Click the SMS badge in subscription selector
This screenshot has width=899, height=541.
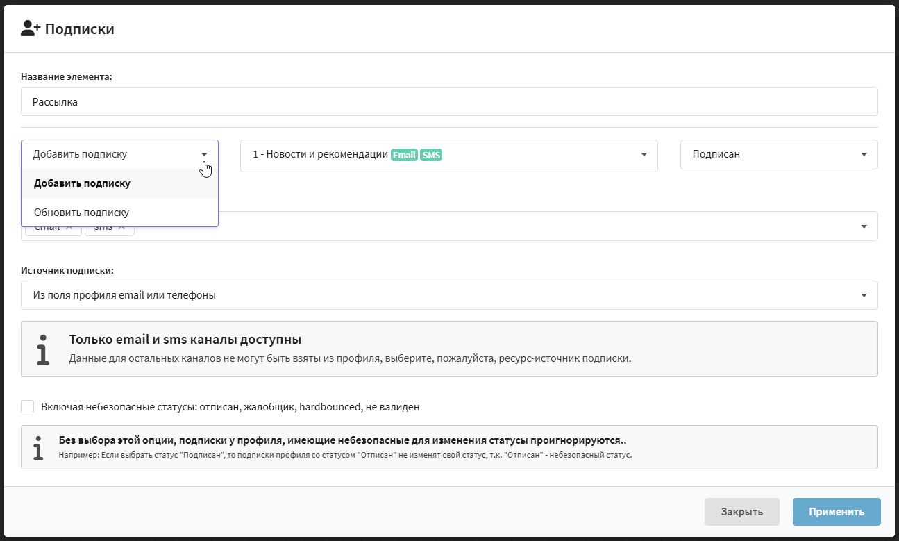point(431,155)
